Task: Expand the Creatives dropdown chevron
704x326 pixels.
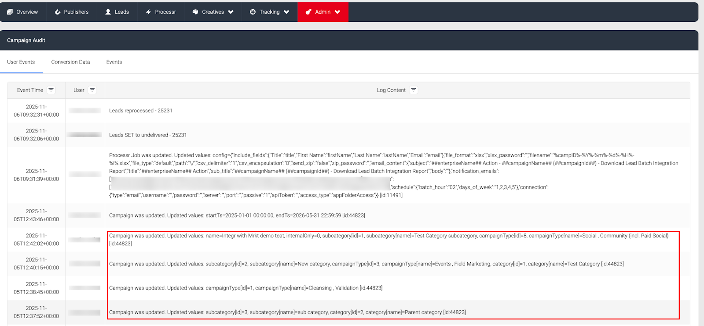Action: [x=231, y=12]
